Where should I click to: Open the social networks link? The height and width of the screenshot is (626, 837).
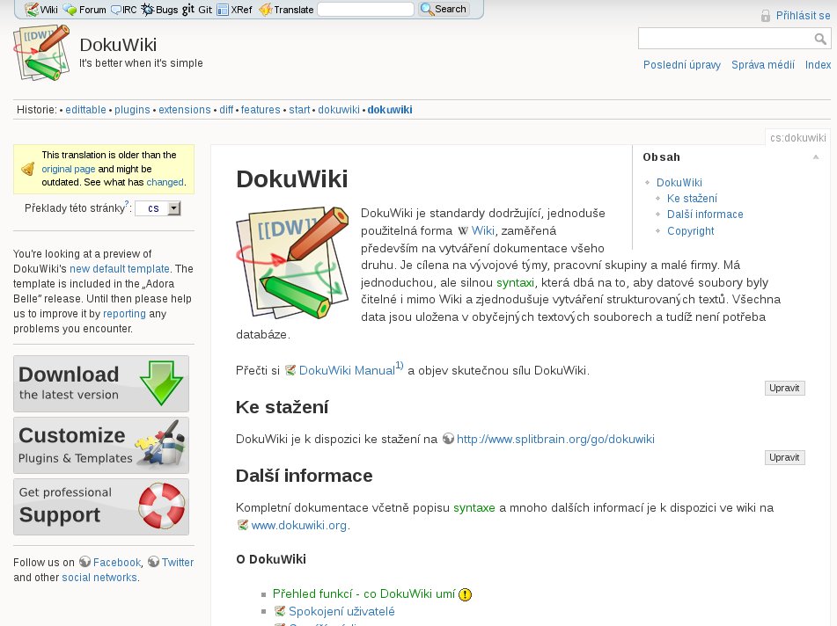coord(99,578)
